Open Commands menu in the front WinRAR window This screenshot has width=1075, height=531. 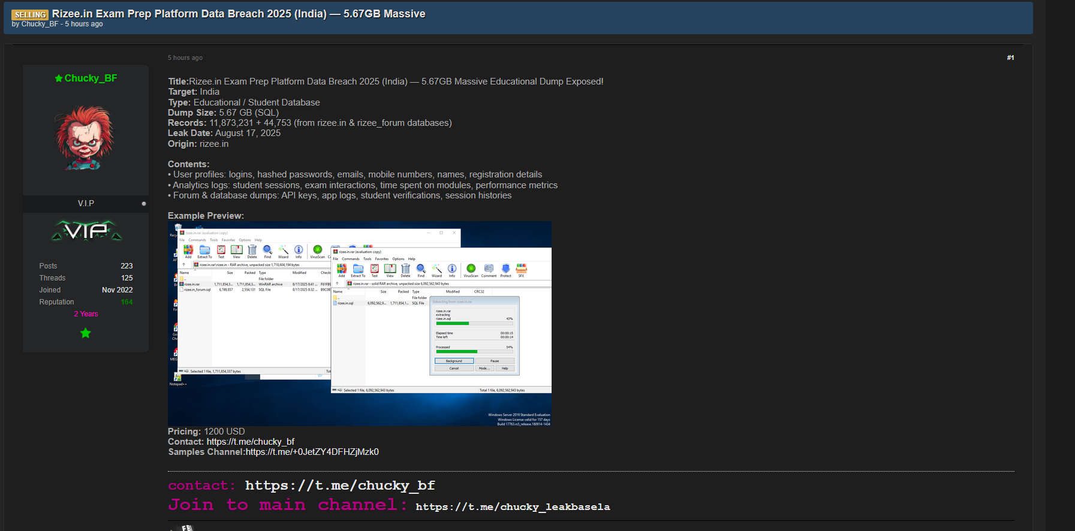(x=351, y=259)
